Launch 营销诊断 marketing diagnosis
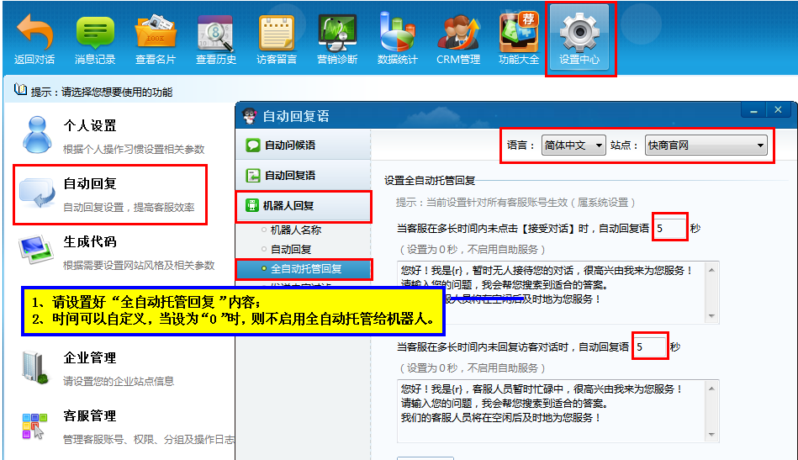 tap(337, 34)
